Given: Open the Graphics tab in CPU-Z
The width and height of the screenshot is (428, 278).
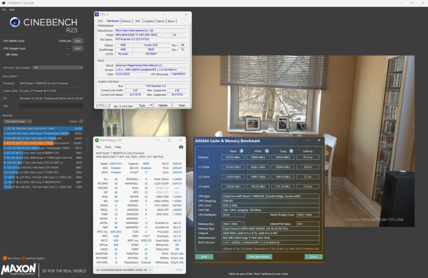Looking at the screenshot, I should click(x=149, y=21).
